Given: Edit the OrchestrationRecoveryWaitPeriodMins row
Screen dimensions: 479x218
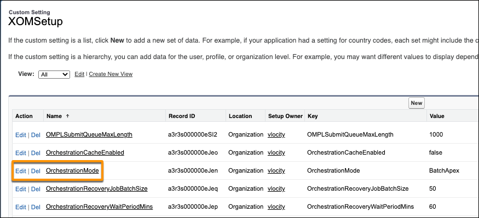Looking at the screenshot, I should [21, 207].
